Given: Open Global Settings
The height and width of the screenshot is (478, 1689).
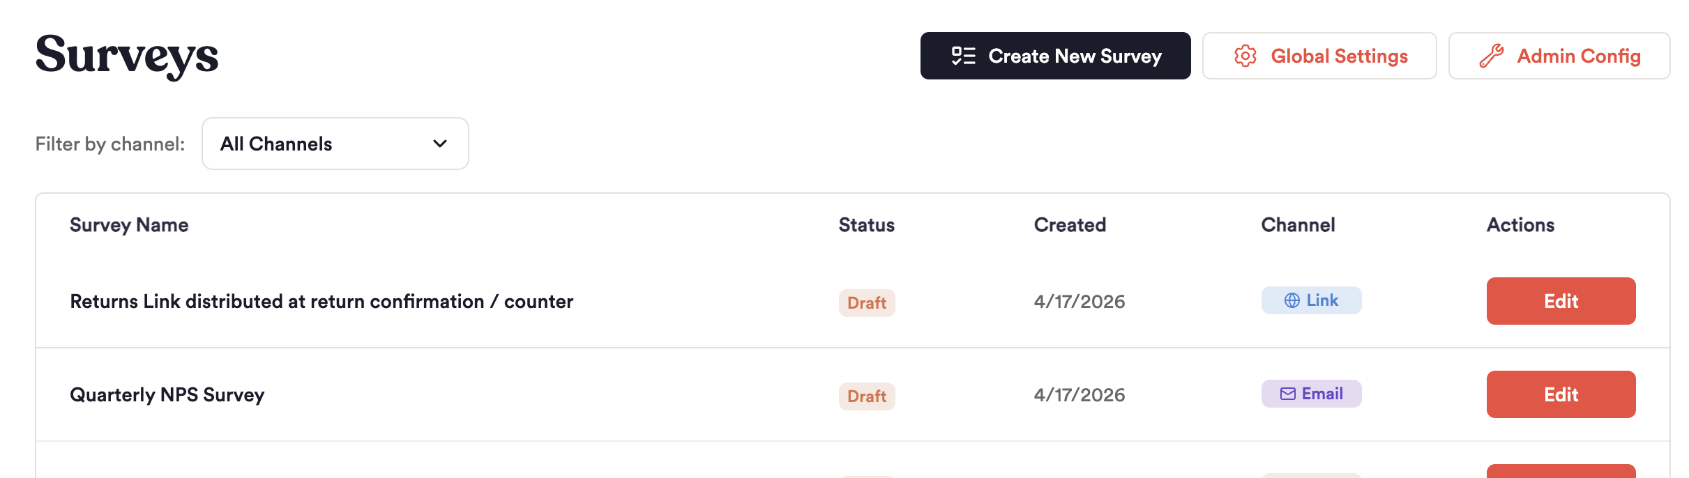Looking at the screenshot, I should click(x=1319, y=56).
